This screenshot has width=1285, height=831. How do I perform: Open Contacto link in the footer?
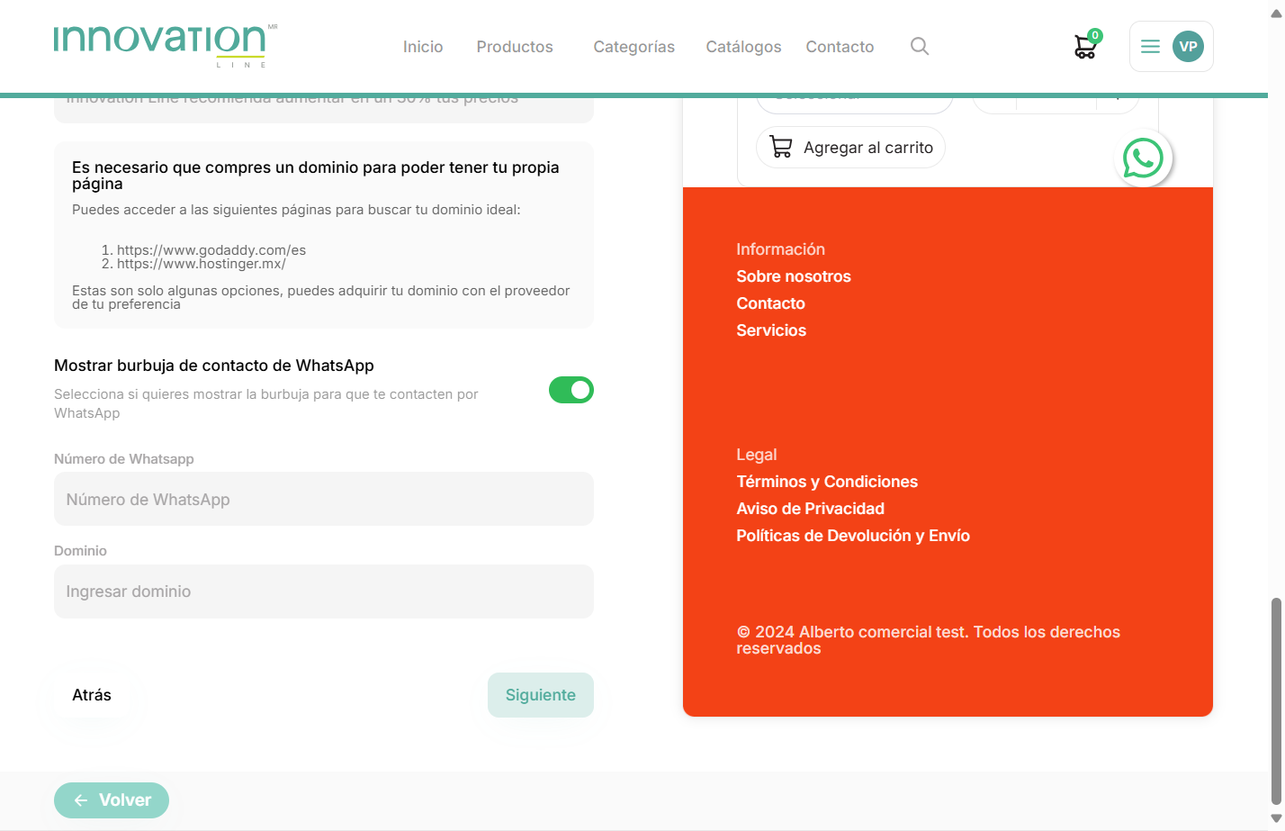pyautogui.click(x=770, y=303)
